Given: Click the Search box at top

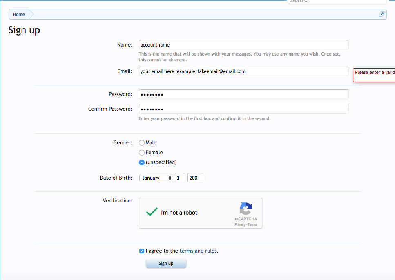Looking at the screenshot, I should tap(337, 2).
